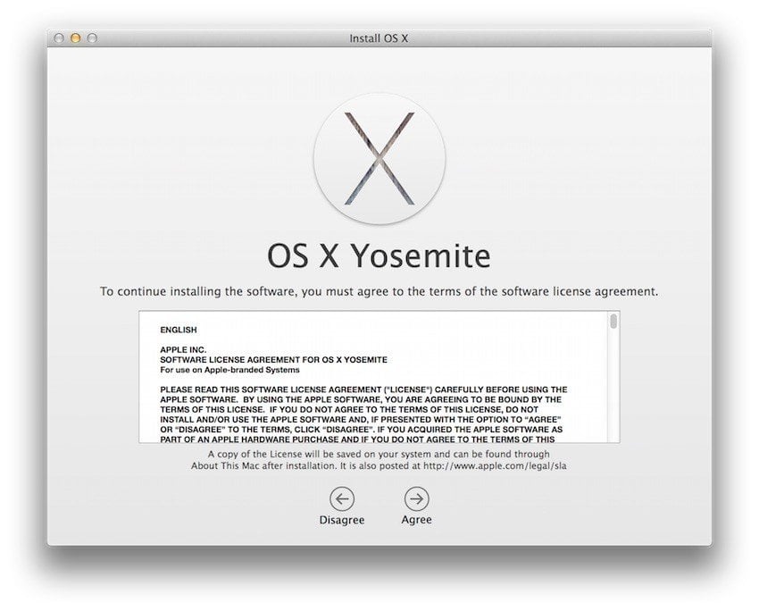Viewport: 759px width, 611px height.
Task: Click the Disagree text label
Action: (342, 520)
